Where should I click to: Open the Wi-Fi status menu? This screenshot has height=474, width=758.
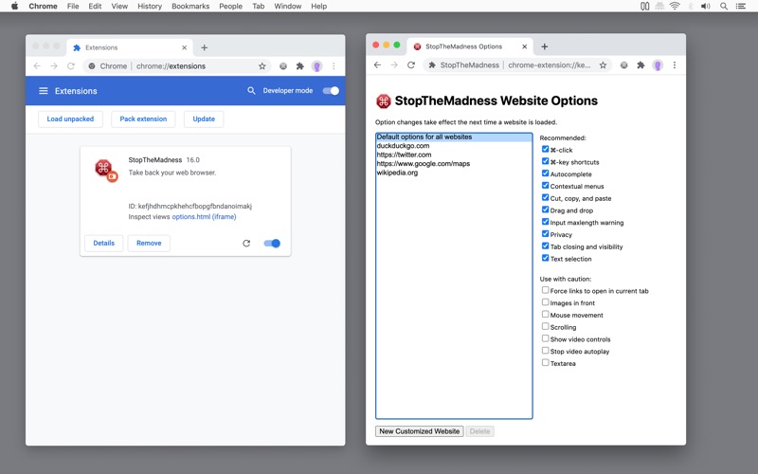pos(675,6)
